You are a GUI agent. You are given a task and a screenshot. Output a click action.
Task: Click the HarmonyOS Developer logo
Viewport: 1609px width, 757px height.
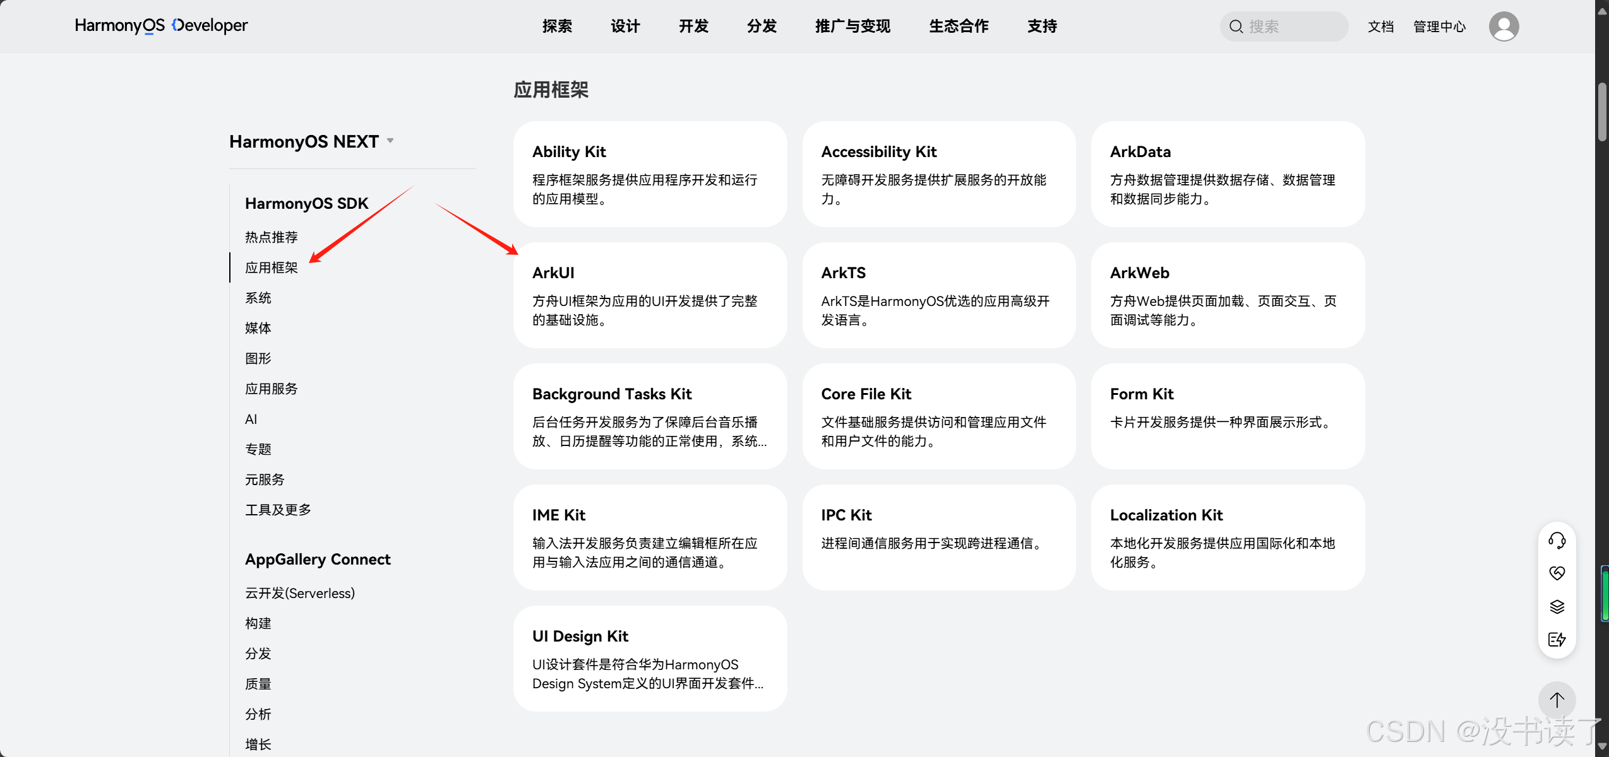161,26
